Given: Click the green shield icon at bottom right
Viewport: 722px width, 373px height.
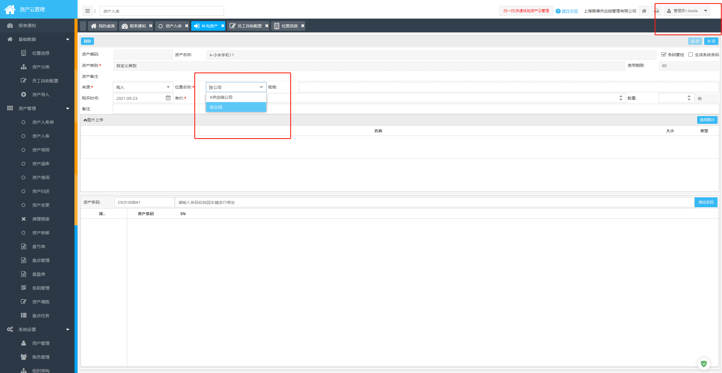Looking at the screenshot, I should [704, 364].
